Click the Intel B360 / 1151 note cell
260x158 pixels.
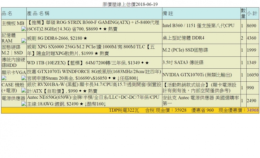coord(201,26)
